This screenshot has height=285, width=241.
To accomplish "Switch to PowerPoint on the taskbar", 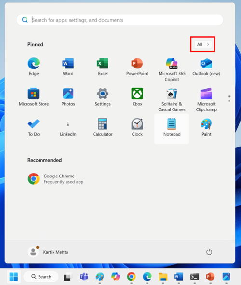I will click(x=210, y=277).
